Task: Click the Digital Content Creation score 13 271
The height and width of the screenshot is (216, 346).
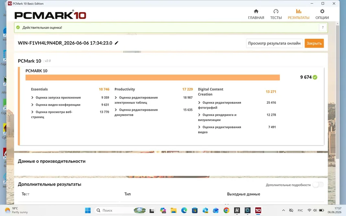Action: (x=271, y=92)
